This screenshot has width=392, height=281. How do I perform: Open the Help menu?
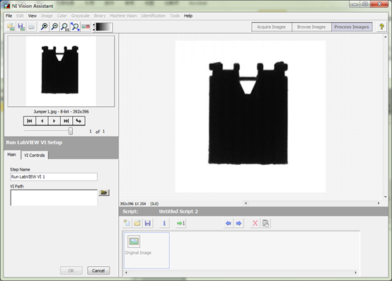point(188,16)
